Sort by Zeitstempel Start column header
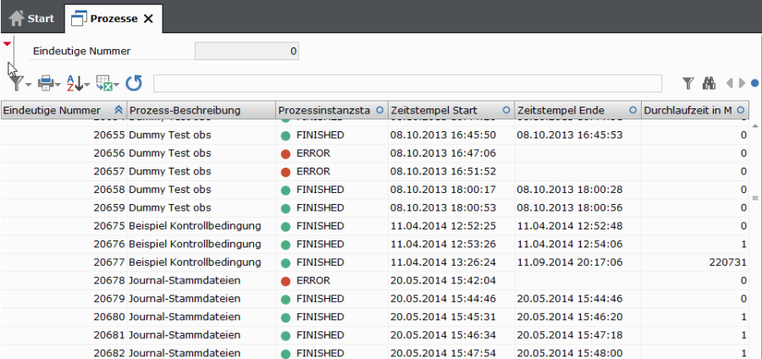Screen dimensions: 762x359 (x=451, y=110)
